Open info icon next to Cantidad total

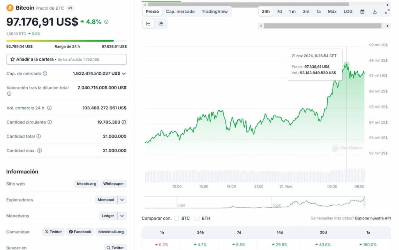[x=39, y=136]
